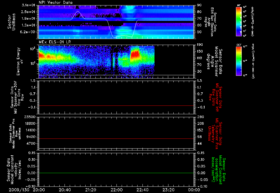Click the "21:20" time axis label

tap(91, 190)
